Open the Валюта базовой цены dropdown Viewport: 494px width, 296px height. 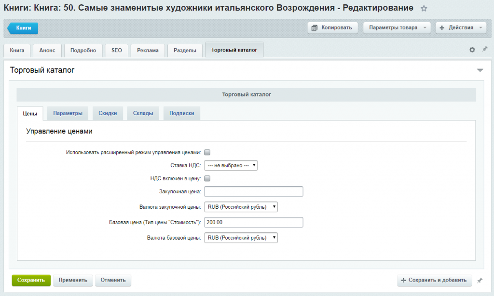pyautogui.click(x=241, y=238)
